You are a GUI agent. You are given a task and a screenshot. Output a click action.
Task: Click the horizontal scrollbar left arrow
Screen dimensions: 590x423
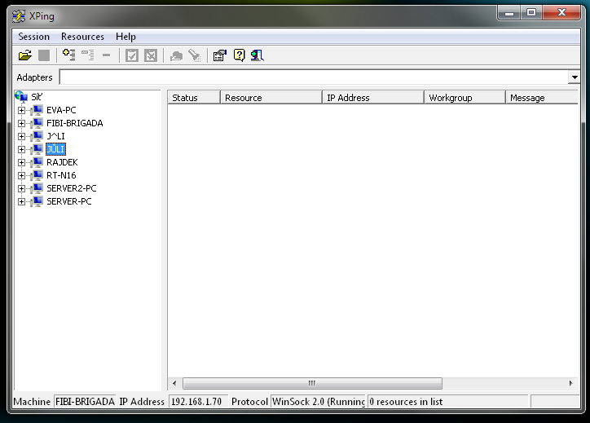(174, 384)
